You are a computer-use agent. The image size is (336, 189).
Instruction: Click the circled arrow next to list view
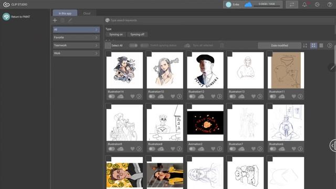(330, 46)
